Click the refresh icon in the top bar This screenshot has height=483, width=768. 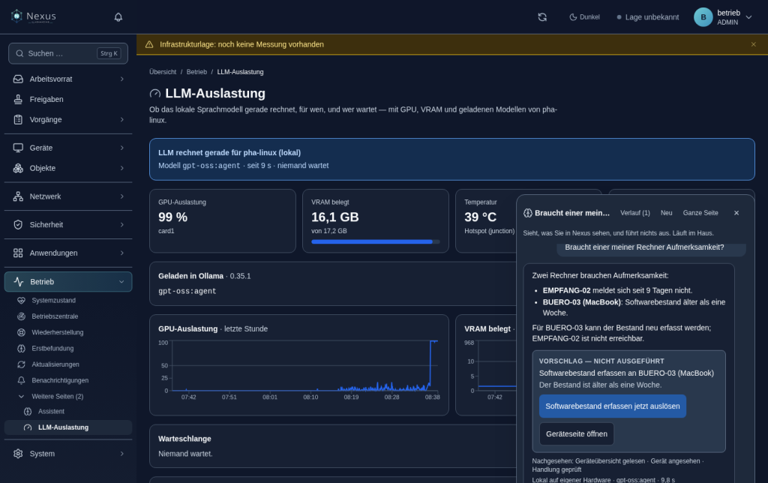point(542,17)
